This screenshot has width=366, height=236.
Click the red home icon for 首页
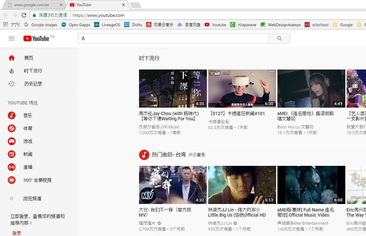tap(12, 58)
